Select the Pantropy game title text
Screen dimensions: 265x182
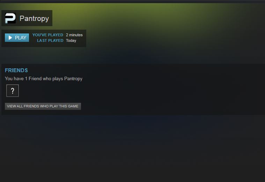34,18
